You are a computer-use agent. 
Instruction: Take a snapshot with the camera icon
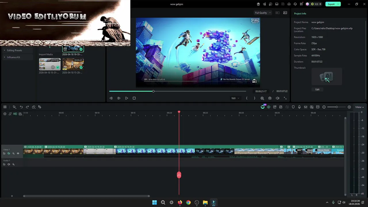pyautogui.click(x=270, y=98)
